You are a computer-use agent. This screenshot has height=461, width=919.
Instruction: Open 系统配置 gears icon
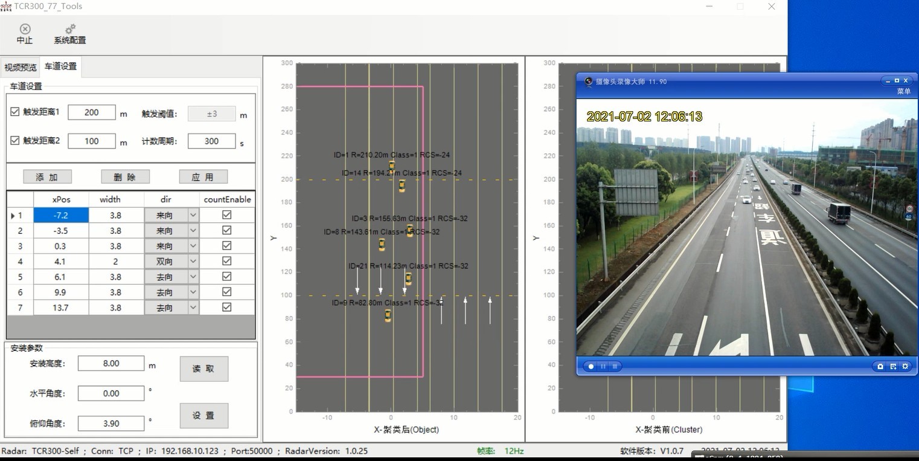70,29
